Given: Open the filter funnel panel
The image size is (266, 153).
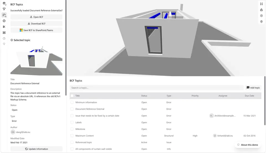Looking at the screenshot, I should pyautogui.click(x=4, y=9).
